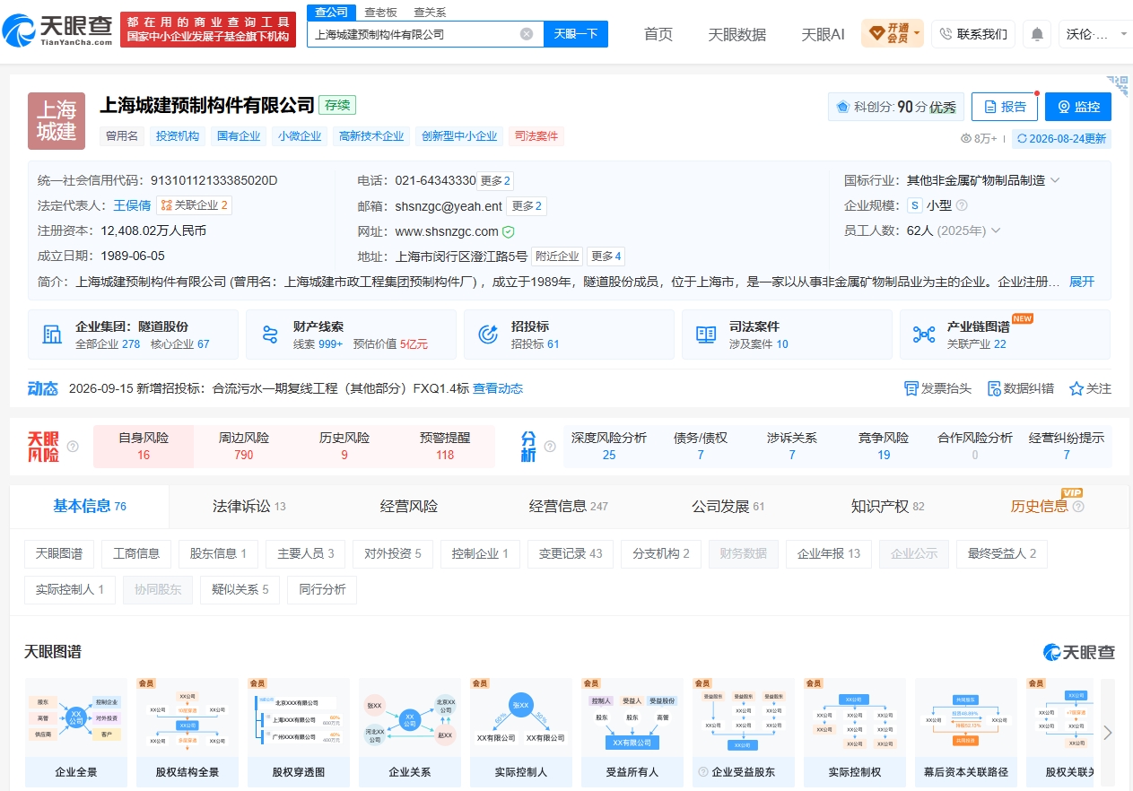Open website www.shsnzgc.com link
1133x791 pixels.
click(x=447, y=231)
